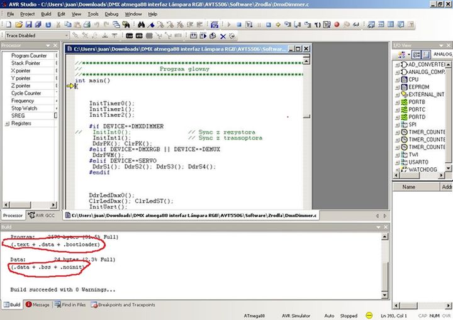Click the gear icon in second toolbar

232,36
